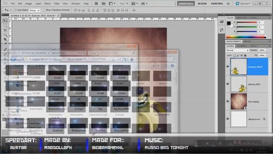The height and width of the screenshot is (154, 273).
Task: Switch to the Paths tab
Action: click(253, 46)
